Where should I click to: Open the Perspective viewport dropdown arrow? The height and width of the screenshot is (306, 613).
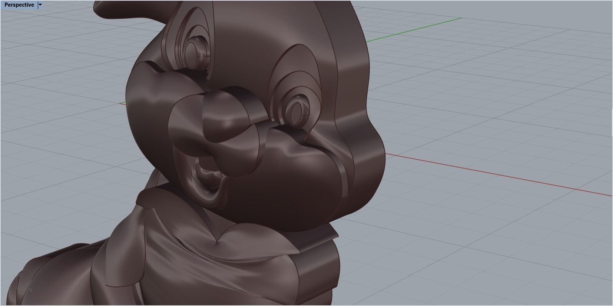pos(40,5)
